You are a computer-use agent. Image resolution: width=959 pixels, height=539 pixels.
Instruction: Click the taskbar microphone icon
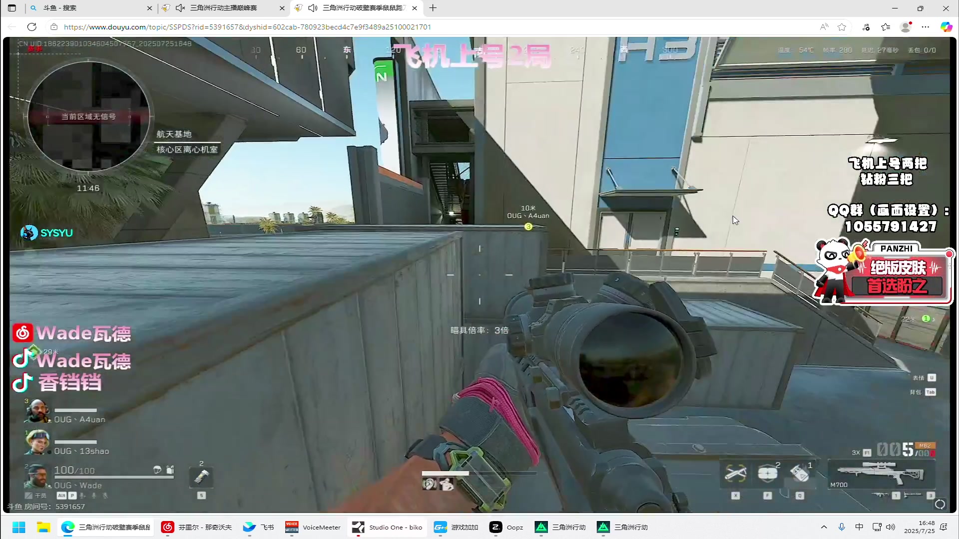coord(842,527)
